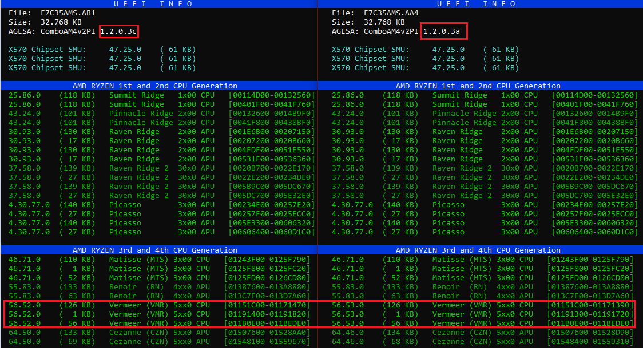Select Matisse address [0125F800-0125FC20] in AA4 panel
643x348 pixels.
tap(590, 269)
